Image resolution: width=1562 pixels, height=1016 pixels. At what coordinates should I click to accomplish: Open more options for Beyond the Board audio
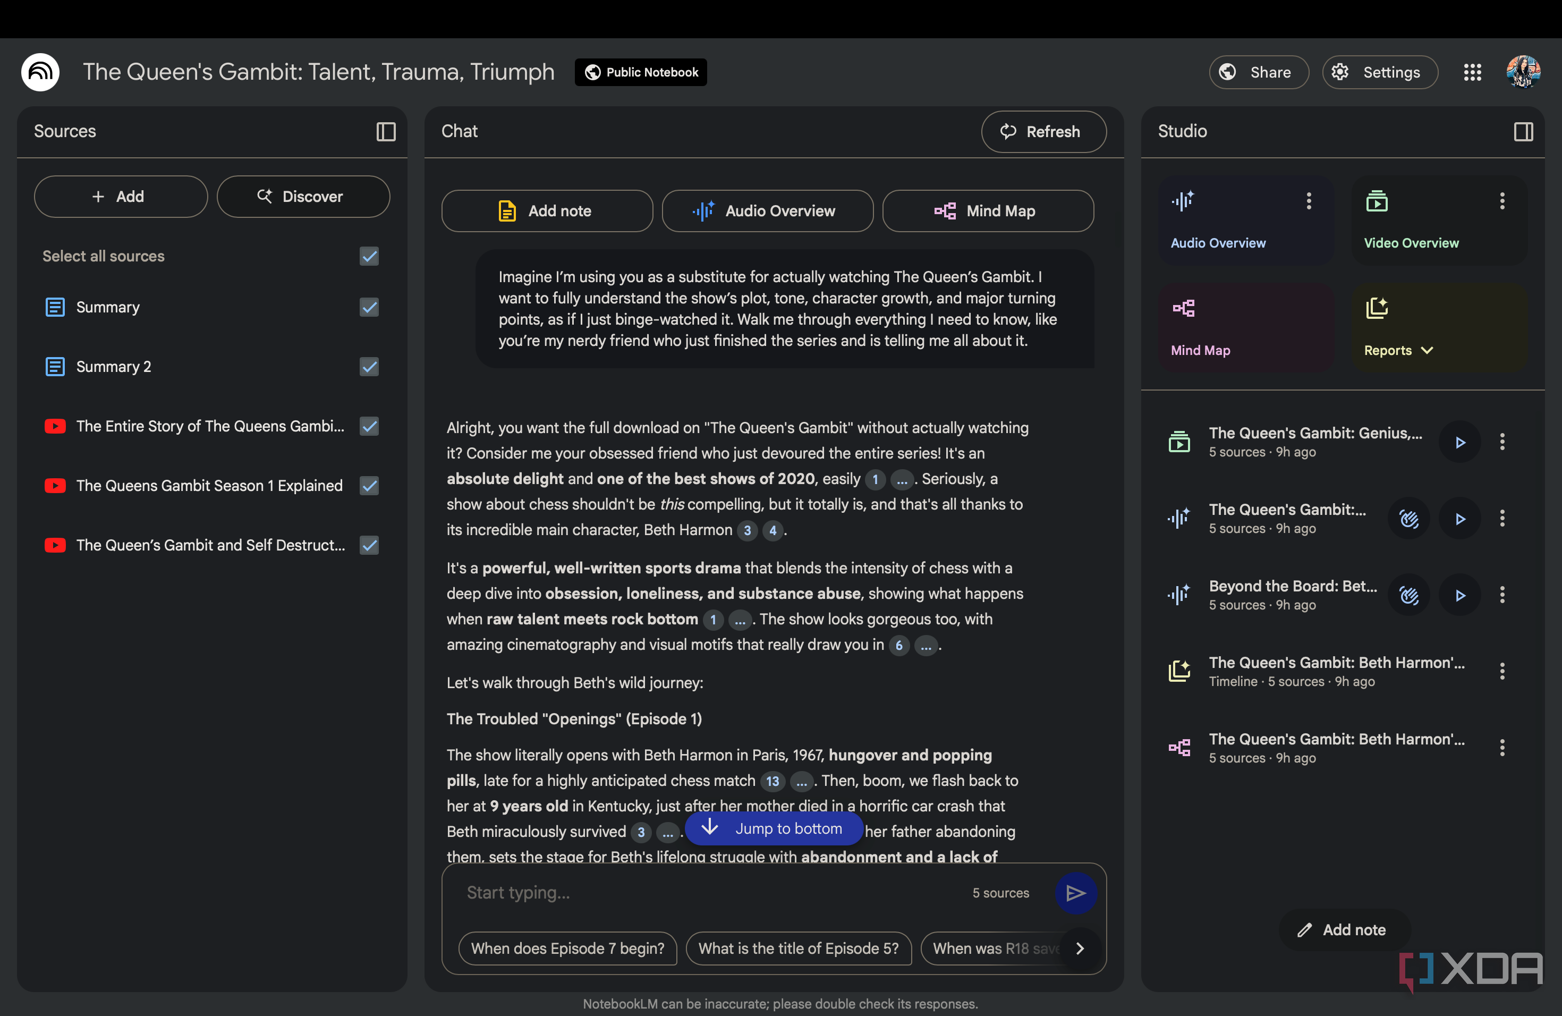(x=1502, y=595)
